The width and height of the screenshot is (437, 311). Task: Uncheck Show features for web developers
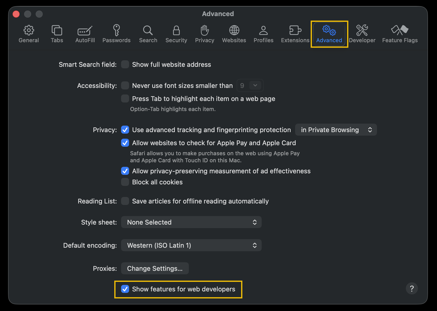coord(125,289)
